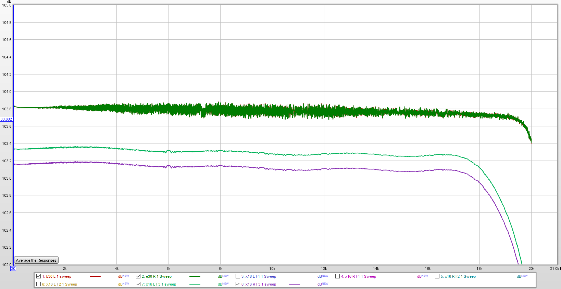Click the 2k frequency axis label
The width and height of the screenshot is (561, 289).
pos(65,269)
